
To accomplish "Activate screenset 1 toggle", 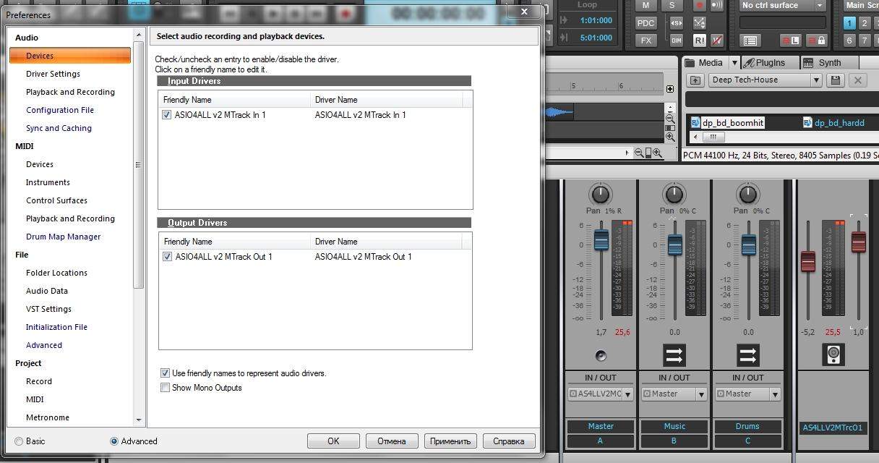I will pyautogui.click(x=850, y=23).
